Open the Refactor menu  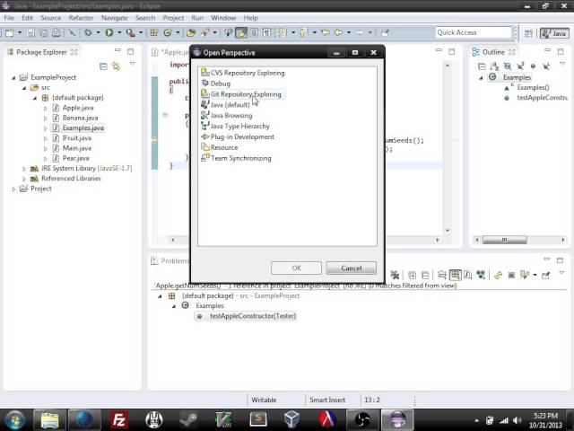pos(81,18)
